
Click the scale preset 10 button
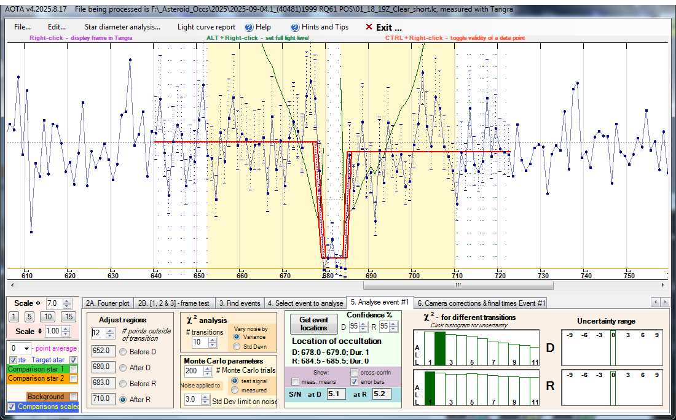47,317
